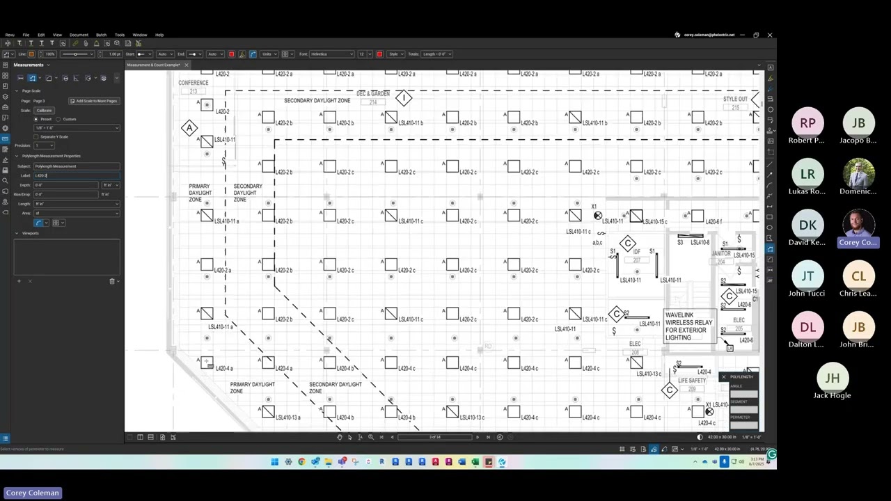Delete viewport using trash button
891x501 pixels.
pyautogui.click(x=112, y=281)
